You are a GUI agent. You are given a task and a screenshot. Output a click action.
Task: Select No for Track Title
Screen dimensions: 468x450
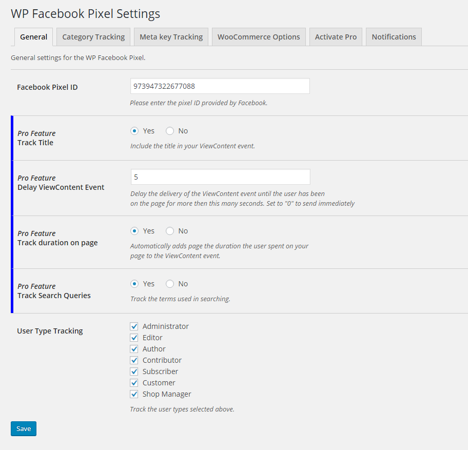[170, 131]
